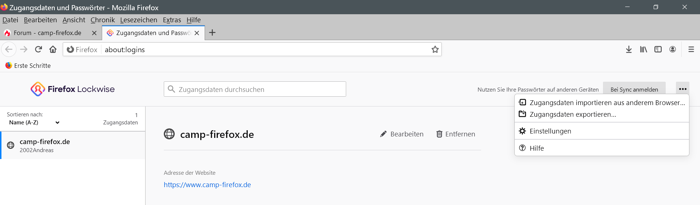Open the Chronik menu
Screen dimensions: 700x205
(103, 20)
